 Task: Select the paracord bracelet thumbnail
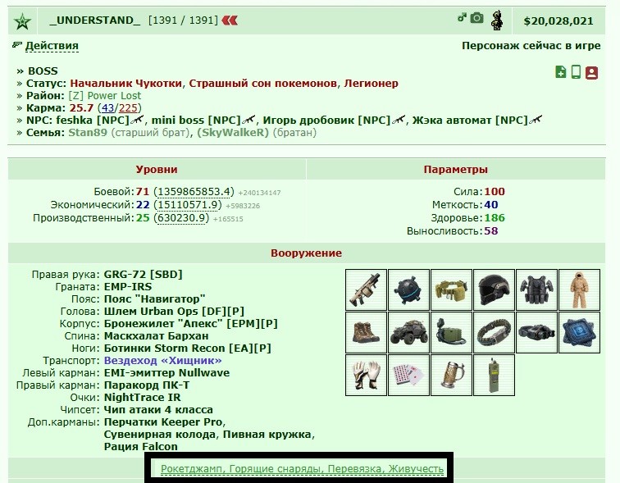[x=495, y=332]
